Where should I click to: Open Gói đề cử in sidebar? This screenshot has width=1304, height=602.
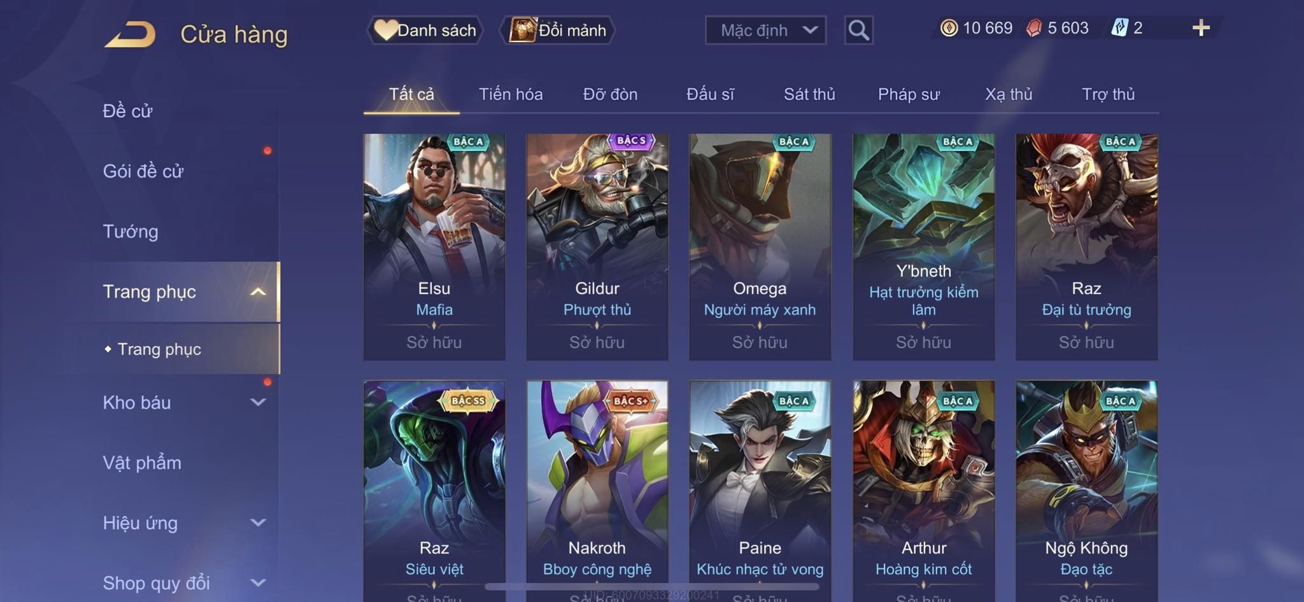(143, 171)
